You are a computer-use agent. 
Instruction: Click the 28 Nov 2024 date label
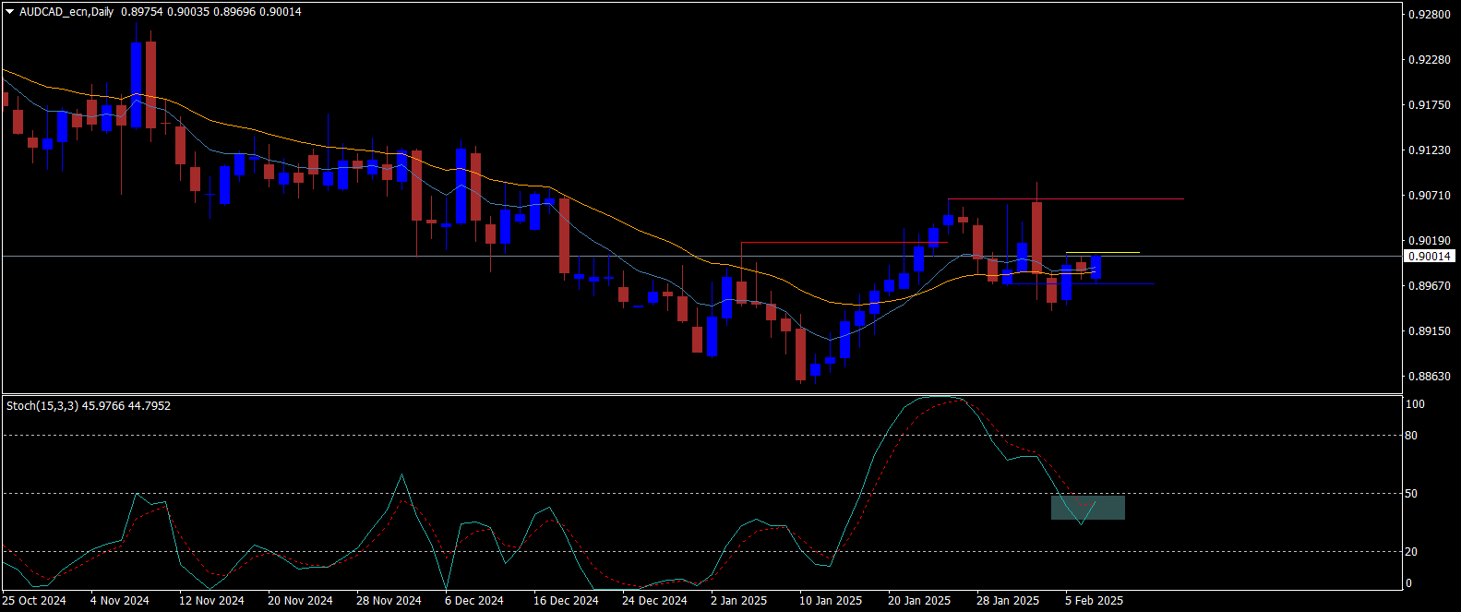coord(389,601)
